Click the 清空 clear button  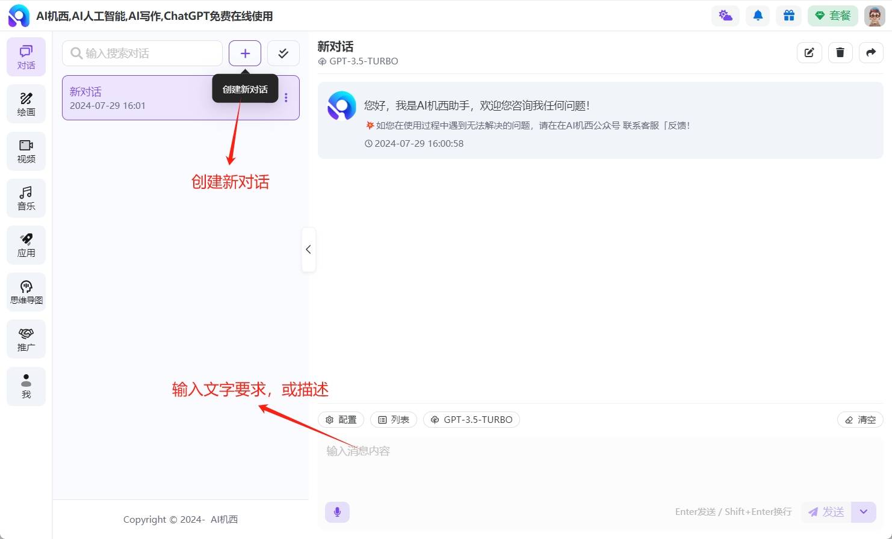860,420
